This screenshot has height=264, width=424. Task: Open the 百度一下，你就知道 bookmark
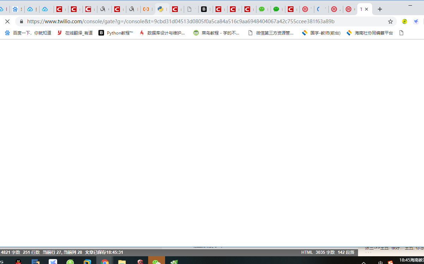(x=28, y=33)
